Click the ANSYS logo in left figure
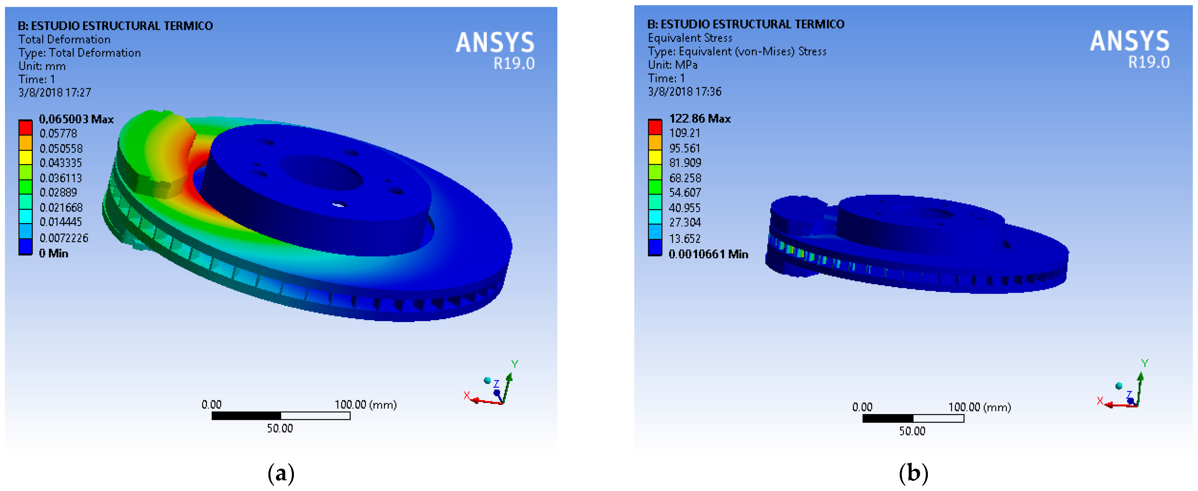Viewport: 1198px width, 491px height. (495, 43)
